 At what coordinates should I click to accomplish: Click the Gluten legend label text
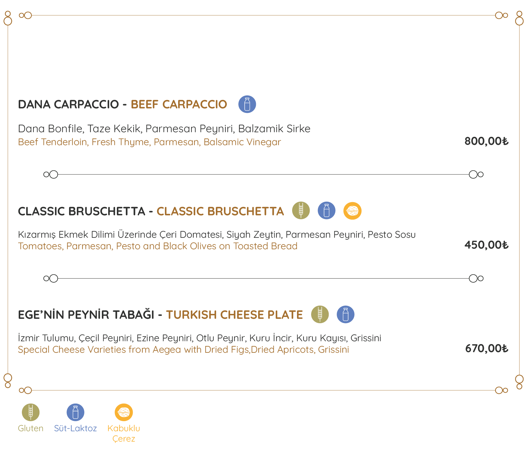coord(31,428)
